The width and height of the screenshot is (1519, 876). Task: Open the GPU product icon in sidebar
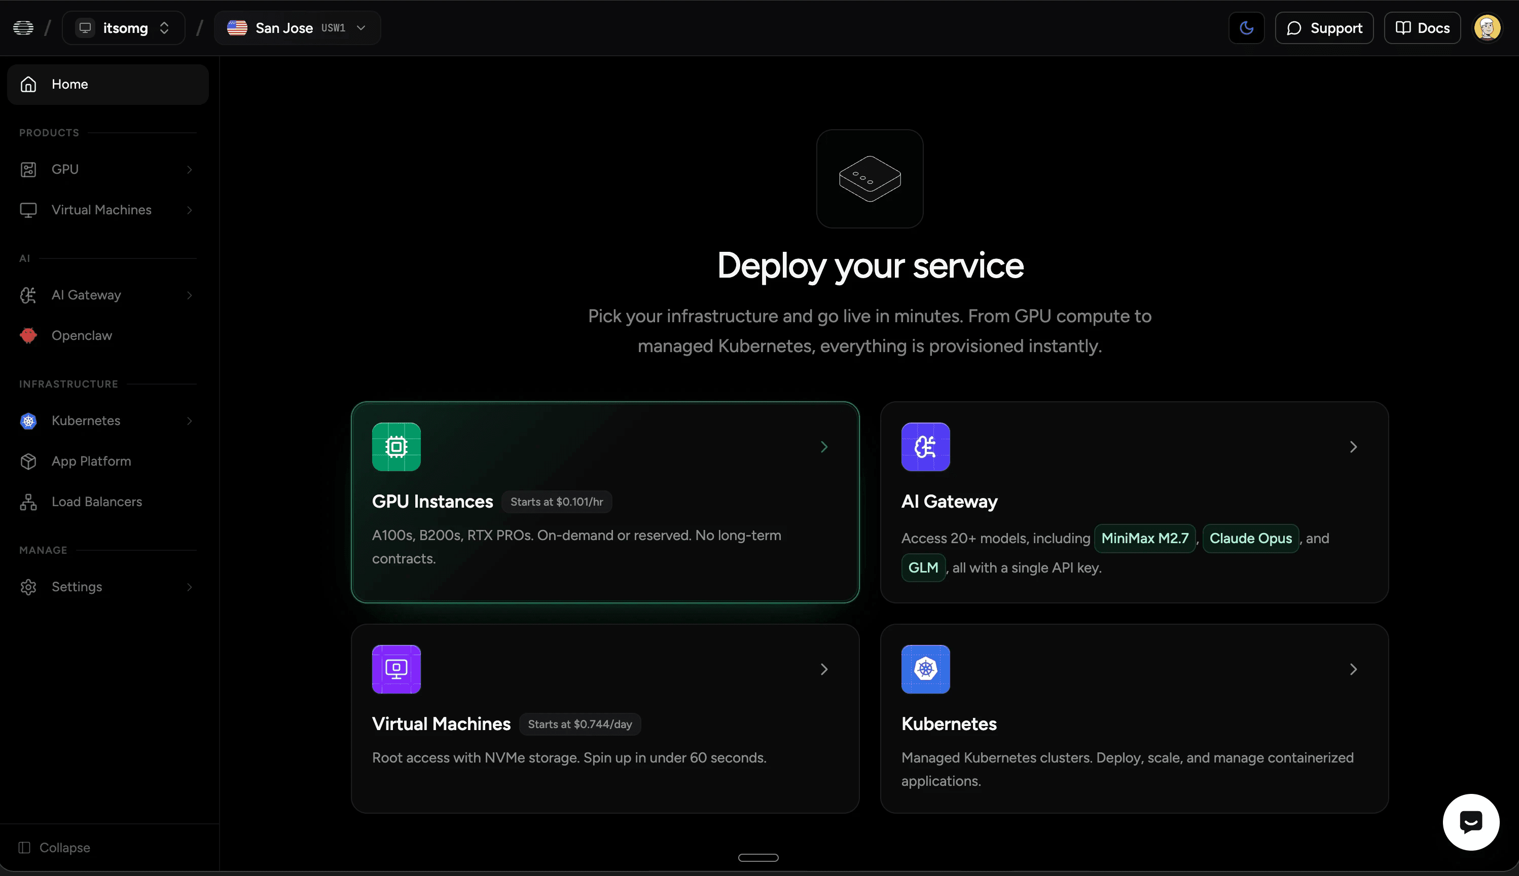click(x=28, y=169)
